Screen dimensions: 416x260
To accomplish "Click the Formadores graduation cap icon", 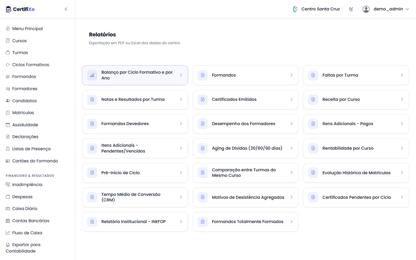I will pos(8,89).
